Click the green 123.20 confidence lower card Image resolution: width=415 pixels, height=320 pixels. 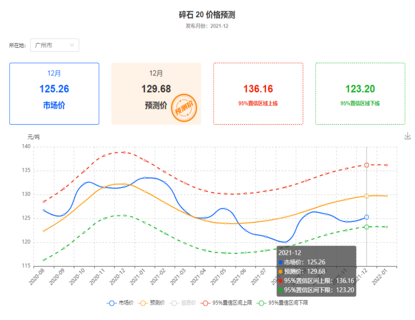pyautogui.click(x=360, y=94)
